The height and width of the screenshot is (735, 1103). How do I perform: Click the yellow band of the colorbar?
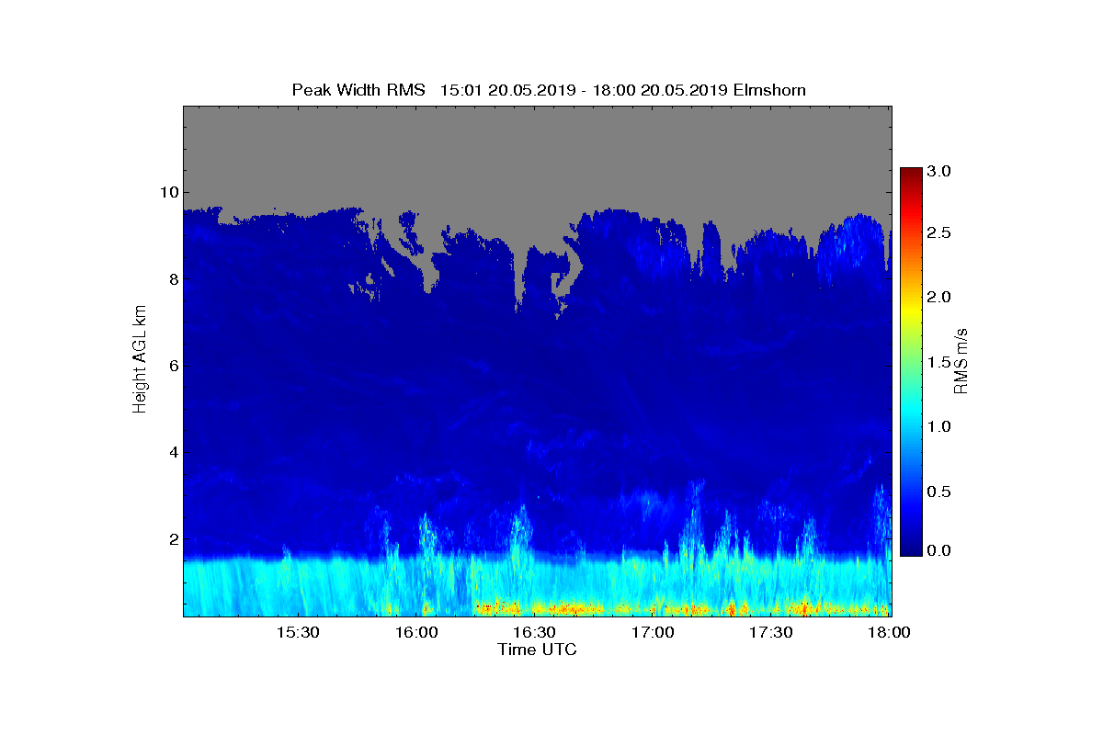click(911, 310)
